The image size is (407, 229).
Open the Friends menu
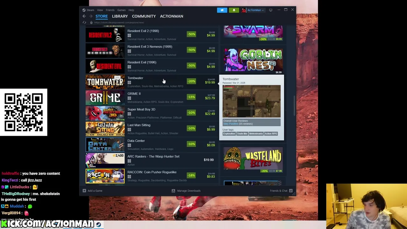pyautogui.click(x=110, y=10)
